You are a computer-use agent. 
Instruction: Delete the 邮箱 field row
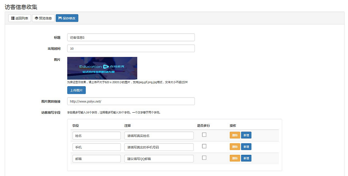coord(234,158)
